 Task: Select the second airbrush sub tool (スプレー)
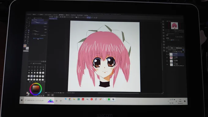(39, 26)
